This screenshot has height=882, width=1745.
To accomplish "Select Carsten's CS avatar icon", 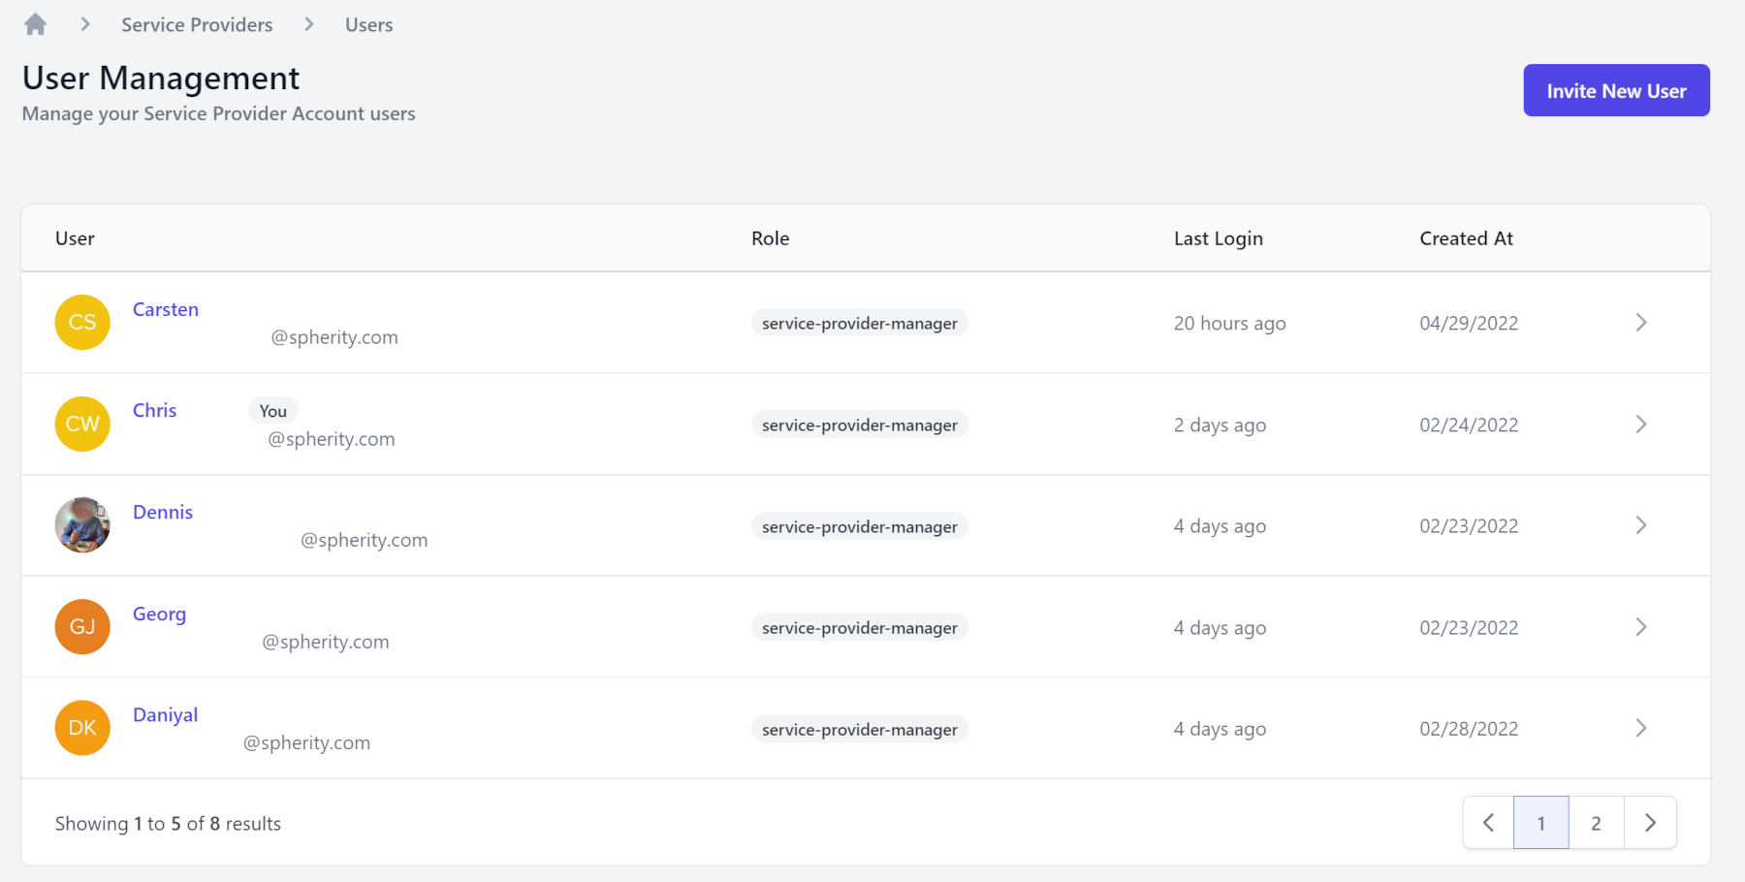I will (x=82, y=322).
